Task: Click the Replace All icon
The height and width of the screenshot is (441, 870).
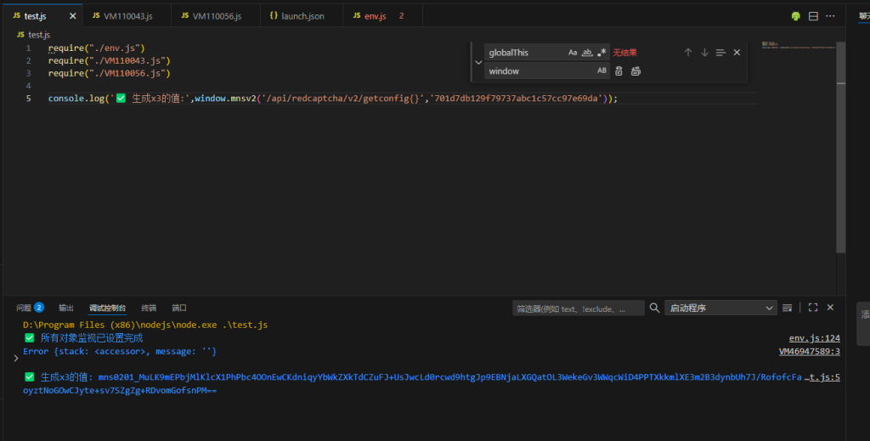Action: pyautogui.click(x=635, y=71)
